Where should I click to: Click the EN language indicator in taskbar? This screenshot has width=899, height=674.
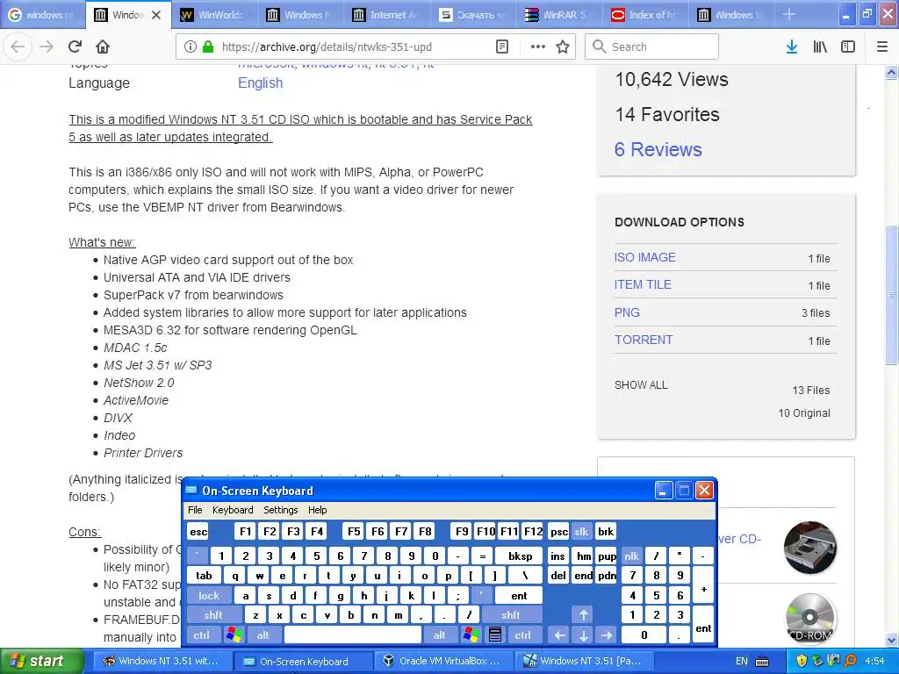pyautogui.click(x=741, y=662)
